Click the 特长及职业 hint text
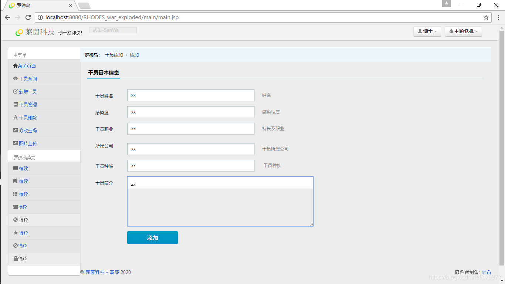 pos(273,129)
